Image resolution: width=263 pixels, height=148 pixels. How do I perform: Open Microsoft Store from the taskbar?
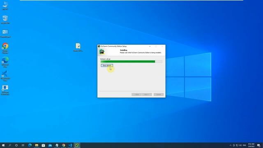click(43, 145)
